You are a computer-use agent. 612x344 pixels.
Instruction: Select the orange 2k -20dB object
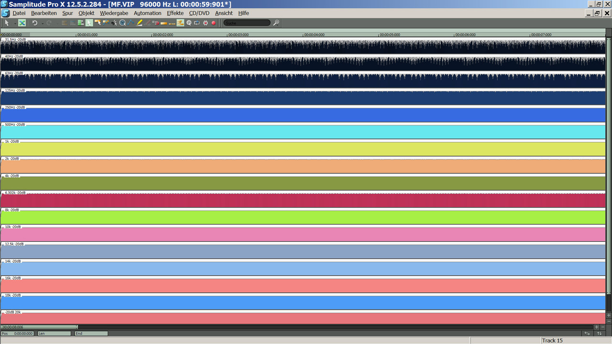(x=303, y=166)
